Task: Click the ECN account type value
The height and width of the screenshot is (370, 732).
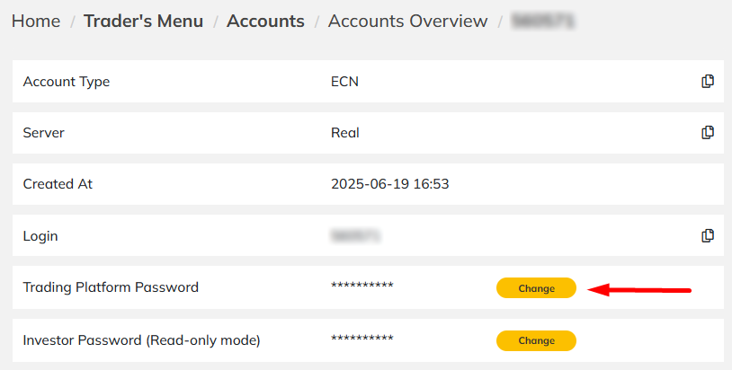Action: pyautogui.click(x=344, y=82)
